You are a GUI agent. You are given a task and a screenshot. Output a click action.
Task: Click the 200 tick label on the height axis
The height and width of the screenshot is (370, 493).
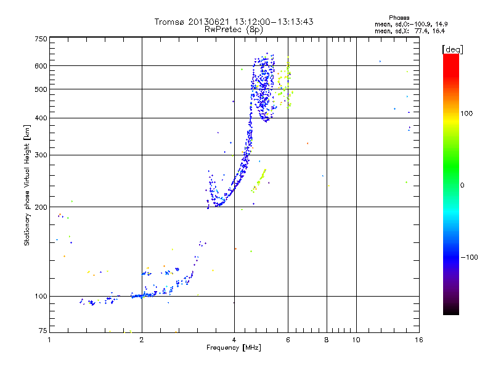pyautogui.click(x=41, y=207)
